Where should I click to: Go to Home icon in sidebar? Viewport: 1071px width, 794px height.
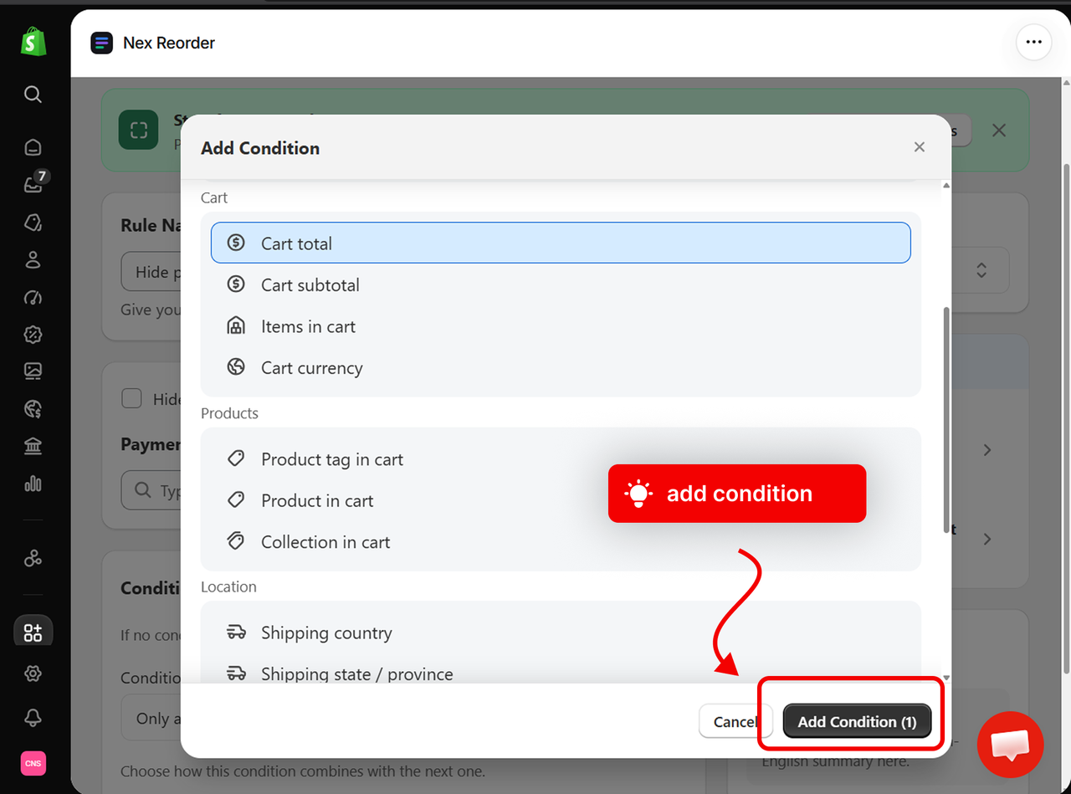[x=33, y=147]
